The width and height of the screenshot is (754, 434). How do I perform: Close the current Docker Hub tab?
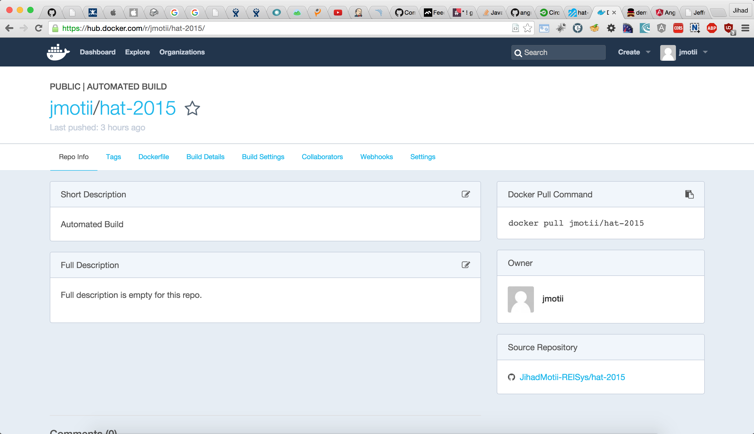[614, 13]
